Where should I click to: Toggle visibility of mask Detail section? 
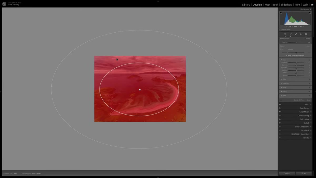pos(309,96)
